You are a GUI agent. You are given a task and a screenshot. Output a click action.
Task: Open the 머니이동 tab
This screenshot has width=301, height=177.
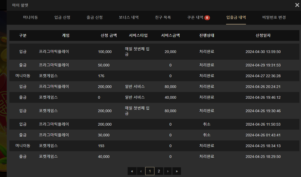pyautogui.click(x=31, y=17)
